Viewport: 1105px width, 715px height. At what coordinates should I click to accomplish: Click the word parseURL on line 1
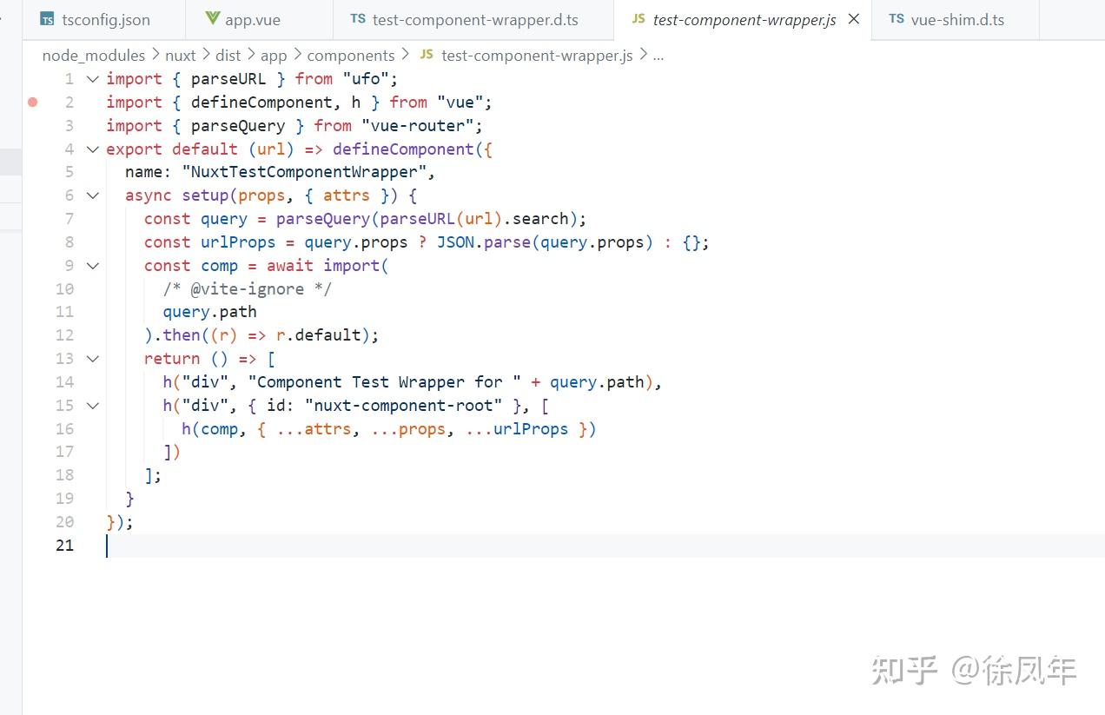[228, 79]
